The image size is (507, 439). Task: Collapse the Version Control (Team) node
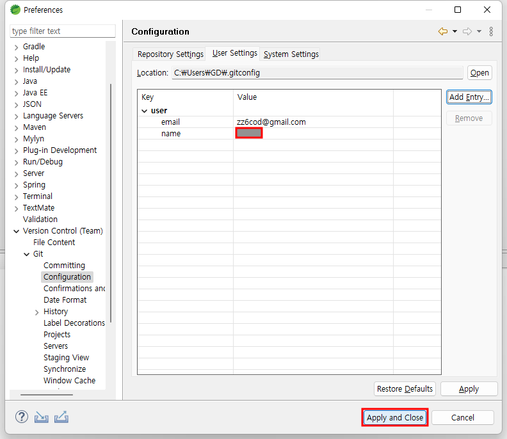[17, 231]
